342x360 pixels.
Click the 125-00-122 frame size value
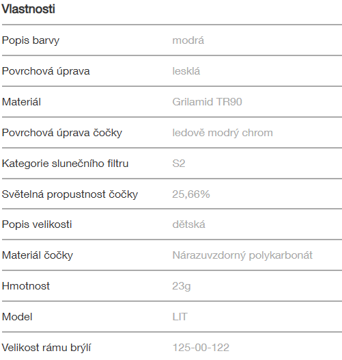tap(201, 348)
